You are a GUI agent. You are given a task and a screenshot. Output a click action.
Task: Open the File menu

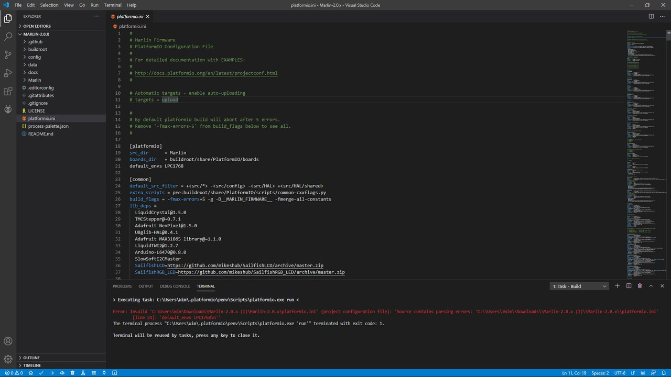[x=18, y=5]
